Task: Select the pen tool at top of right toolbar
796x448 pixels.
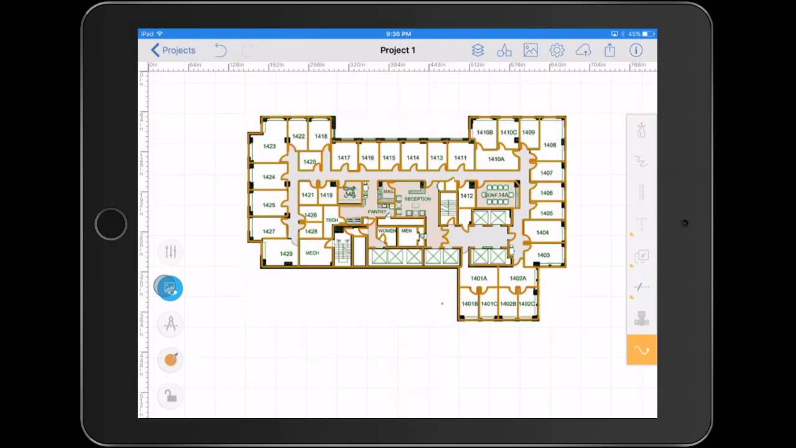Action: click(642, 130)
